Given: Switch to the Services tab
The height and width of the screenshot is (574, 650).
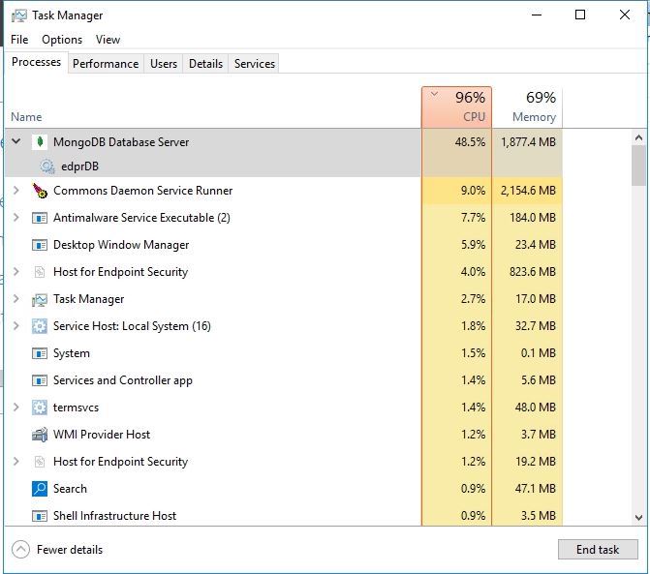Looking at the screenshot, I should pyautogui.click(x=254, y=64).
